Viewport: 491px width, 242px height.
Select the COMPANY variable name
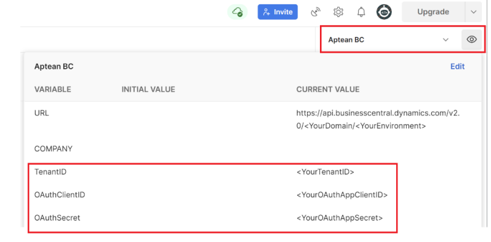point(54,149)
